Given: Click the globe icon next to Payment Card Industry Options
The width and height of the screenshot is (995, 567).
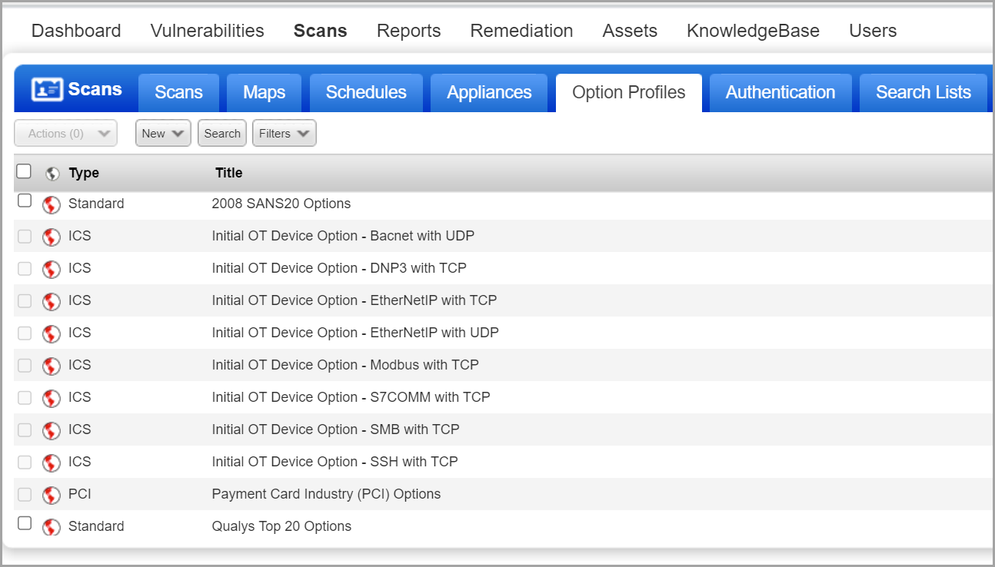Looking at the screenshot, I should (51, 494).
